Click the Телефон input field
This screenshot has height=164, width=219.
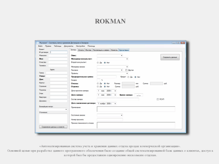(58, 66)
